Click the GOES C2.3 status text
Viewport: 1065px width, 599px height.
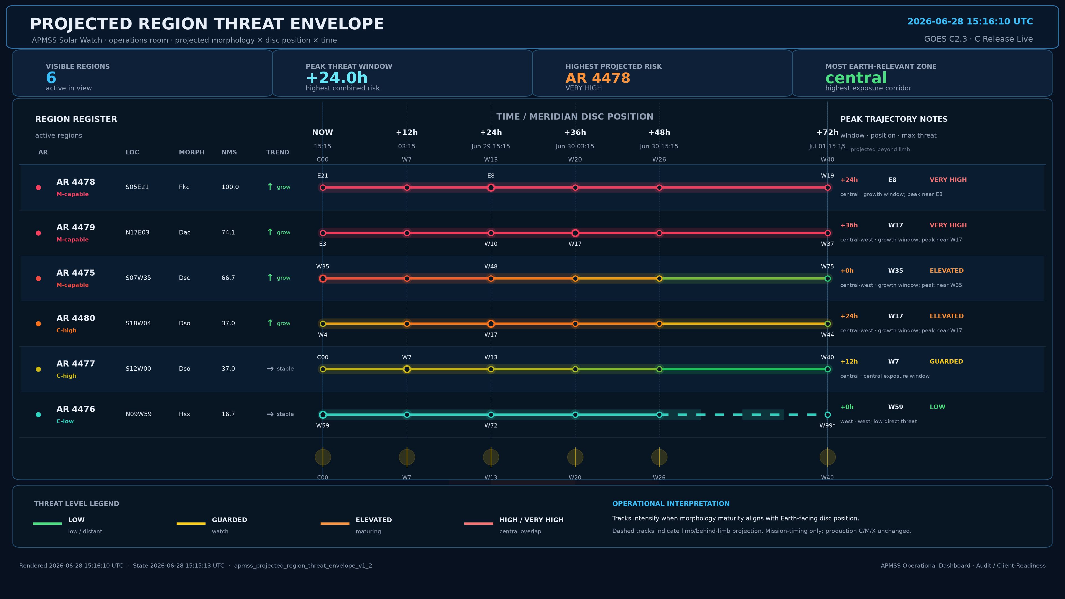coord(978,39)
